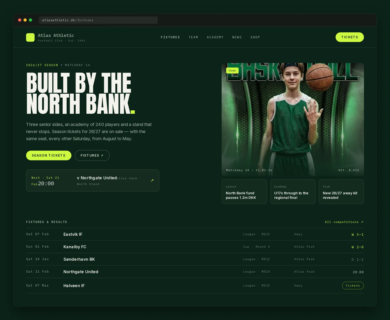390x320 pixels.
Task: Open the outlined FIXTURES button in the hero
Action: coord(92,156)
